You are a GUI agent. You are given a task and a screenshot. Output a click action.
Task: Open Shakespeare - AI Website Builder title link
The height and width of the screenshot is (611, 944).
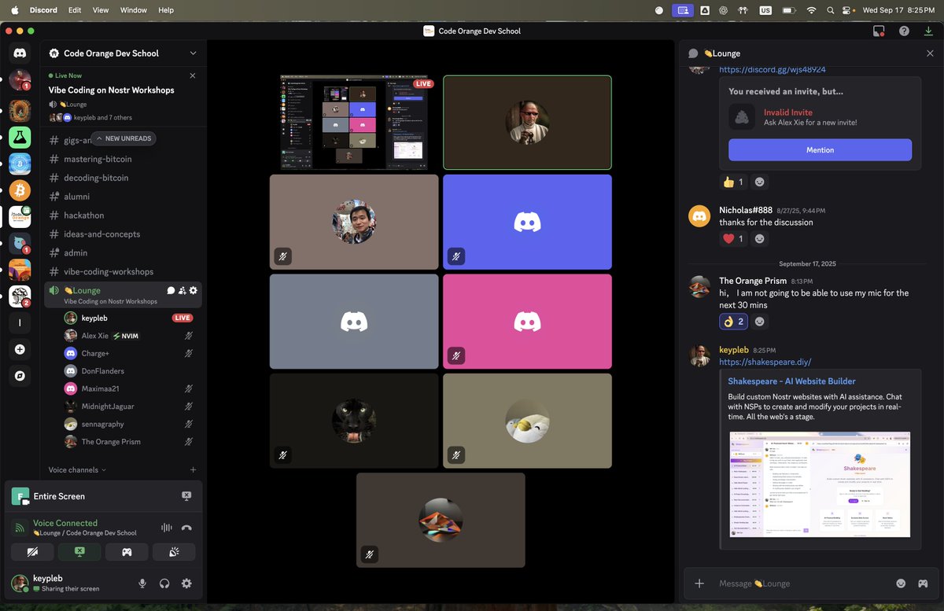tap(791, 381)
